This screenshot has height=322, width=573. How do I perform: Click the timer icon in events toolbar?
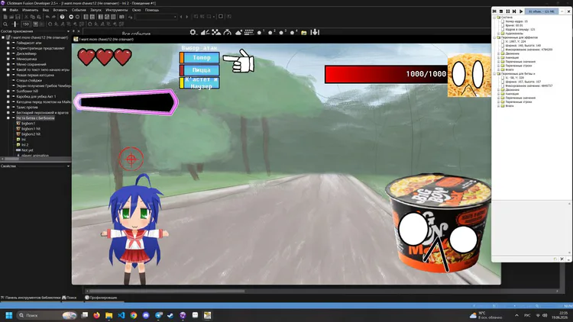point(227,33)
